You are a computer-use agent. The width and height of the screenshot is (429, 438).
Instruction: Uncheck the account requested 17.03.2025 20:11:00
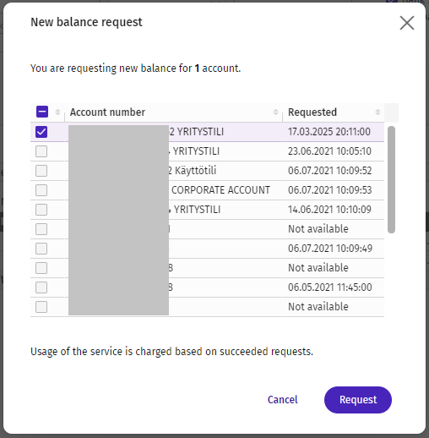tap(41, 132)
